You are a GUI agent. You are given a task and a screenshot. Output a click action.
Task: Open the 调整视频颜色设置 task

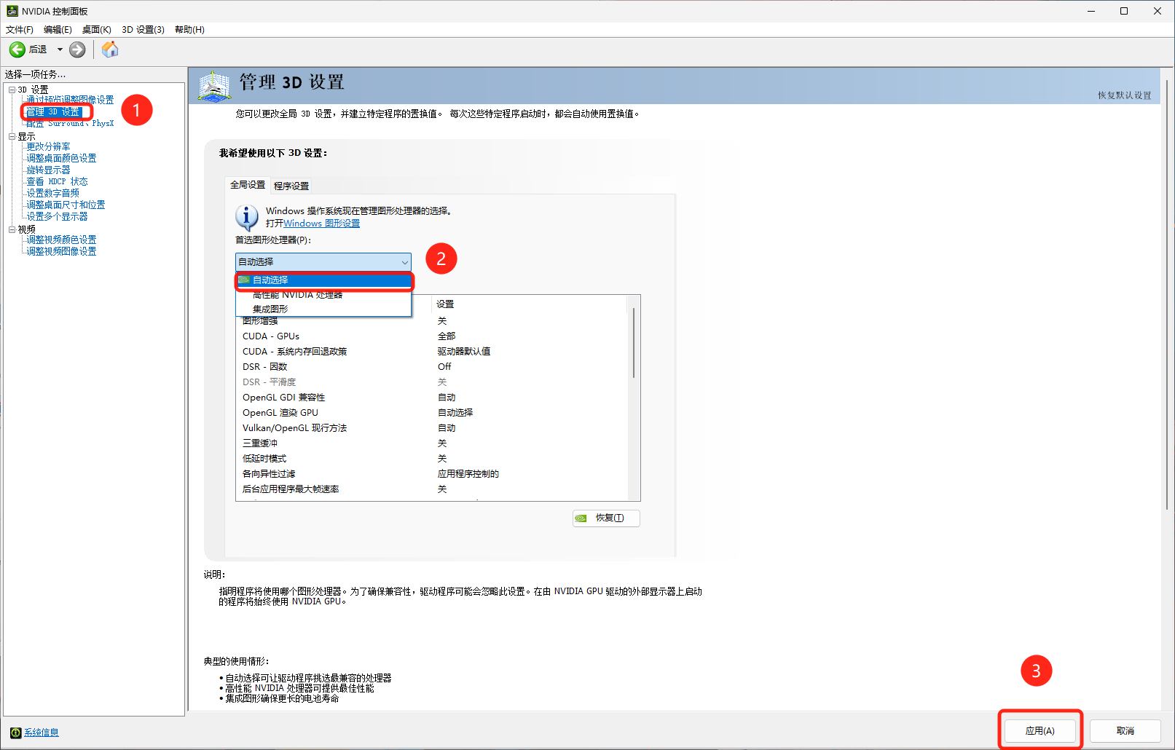tap(61, 240)
